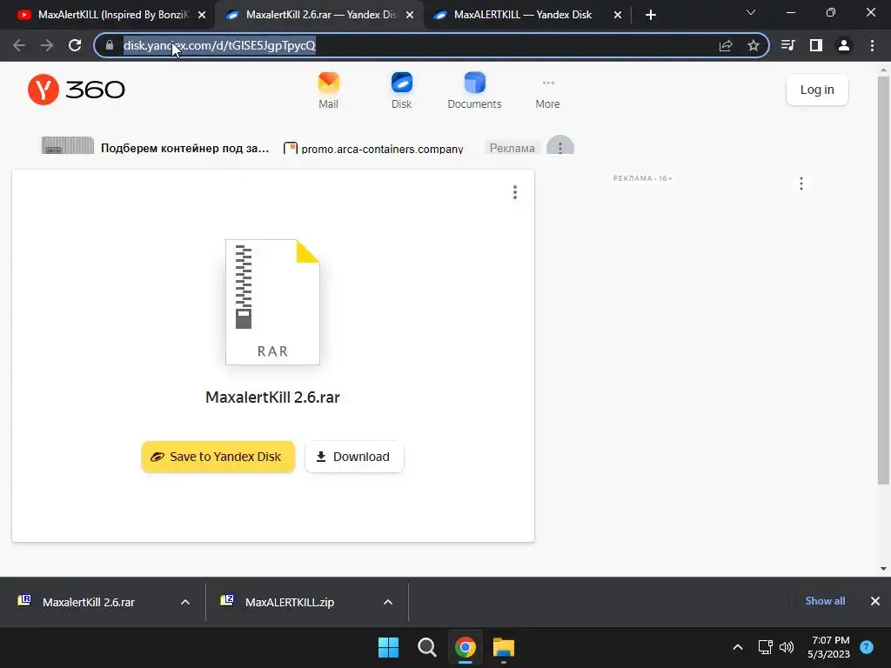Viewport: 891px width, 668px height.
Task: Click the Реклама ad label
Action: pyautogui.click(x=512, y=148)
